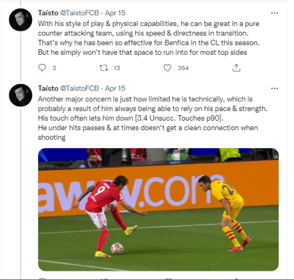Open Apr 15 timestamp of second tweet
This screenshot has height=280, width=294.
point(115,88)
